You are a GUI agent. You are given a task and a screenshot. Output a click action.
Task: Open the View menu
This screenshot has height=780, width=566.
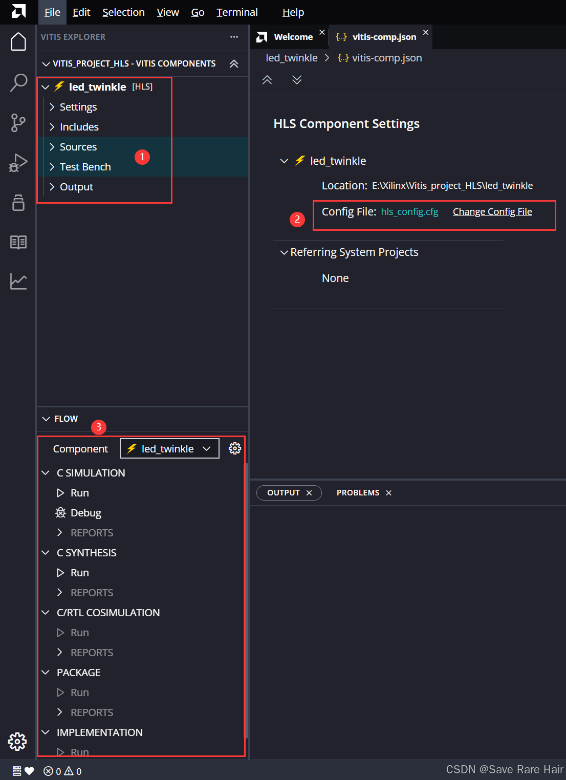coord(168,12)
